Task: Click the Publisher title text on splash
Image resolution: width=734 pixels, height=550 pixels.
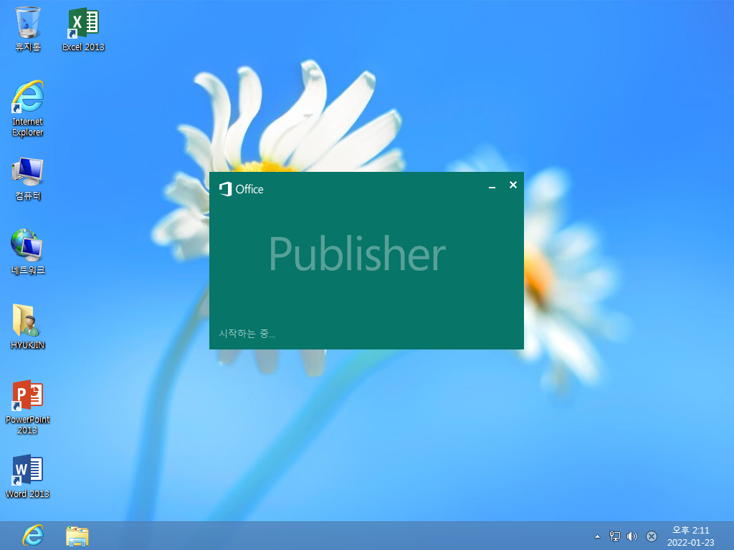Action: pos(357,254)
